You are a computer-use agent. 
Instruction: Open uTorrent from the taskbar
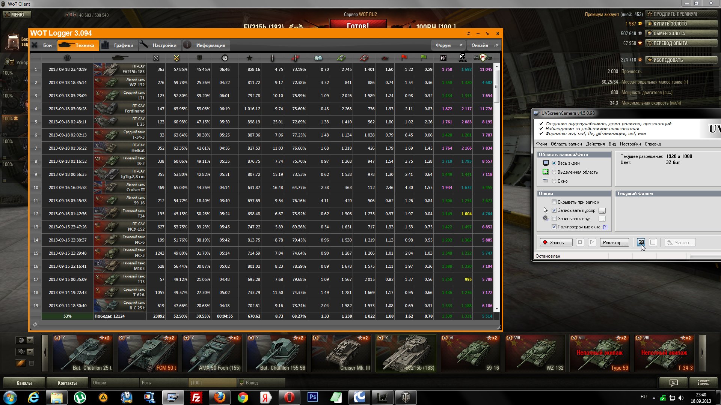tap(80, 397)
